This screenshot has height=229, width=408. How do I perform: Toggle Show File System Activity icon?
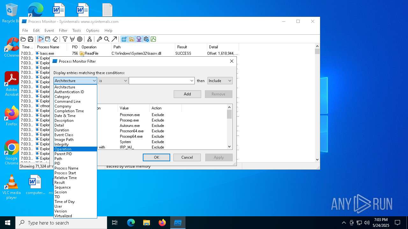131,39
